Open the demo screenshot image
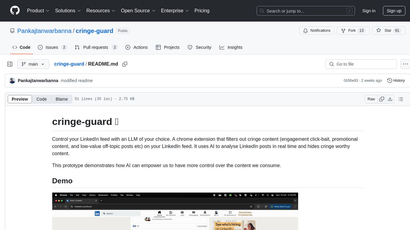 click(x=175, y=211)
